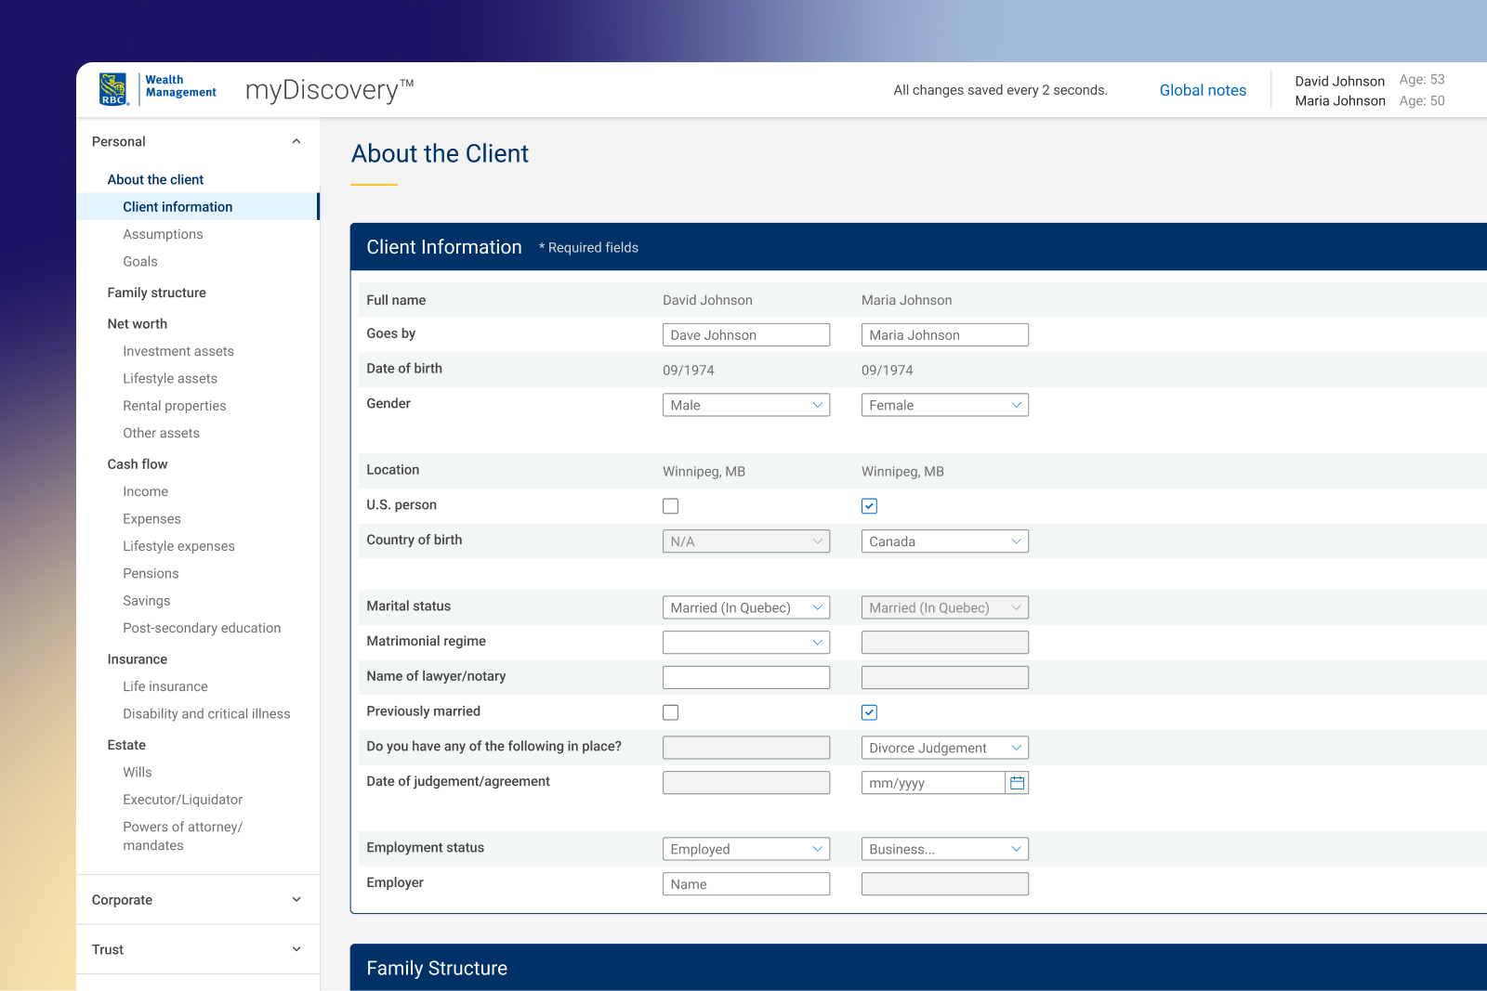This screenshot has height=991, width=1487.
Task: Open David's Matrimonial regime dropdown
Action: (746, 643)
